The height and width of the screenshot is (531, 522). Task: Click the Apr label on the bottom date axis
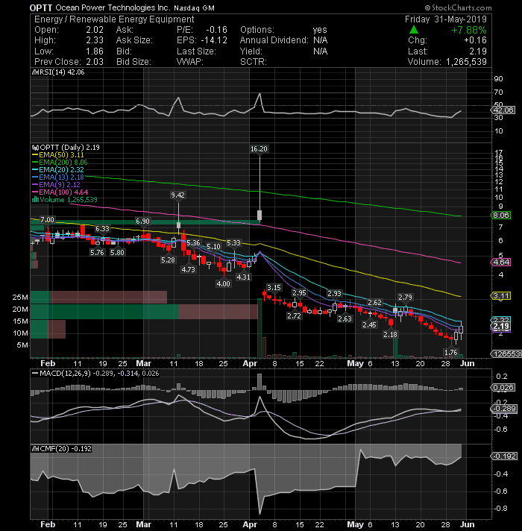tap(250, 524)
